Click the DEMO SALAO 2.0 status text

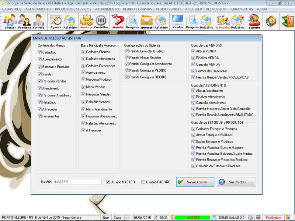pyautogui.click(x=232, y=218)
